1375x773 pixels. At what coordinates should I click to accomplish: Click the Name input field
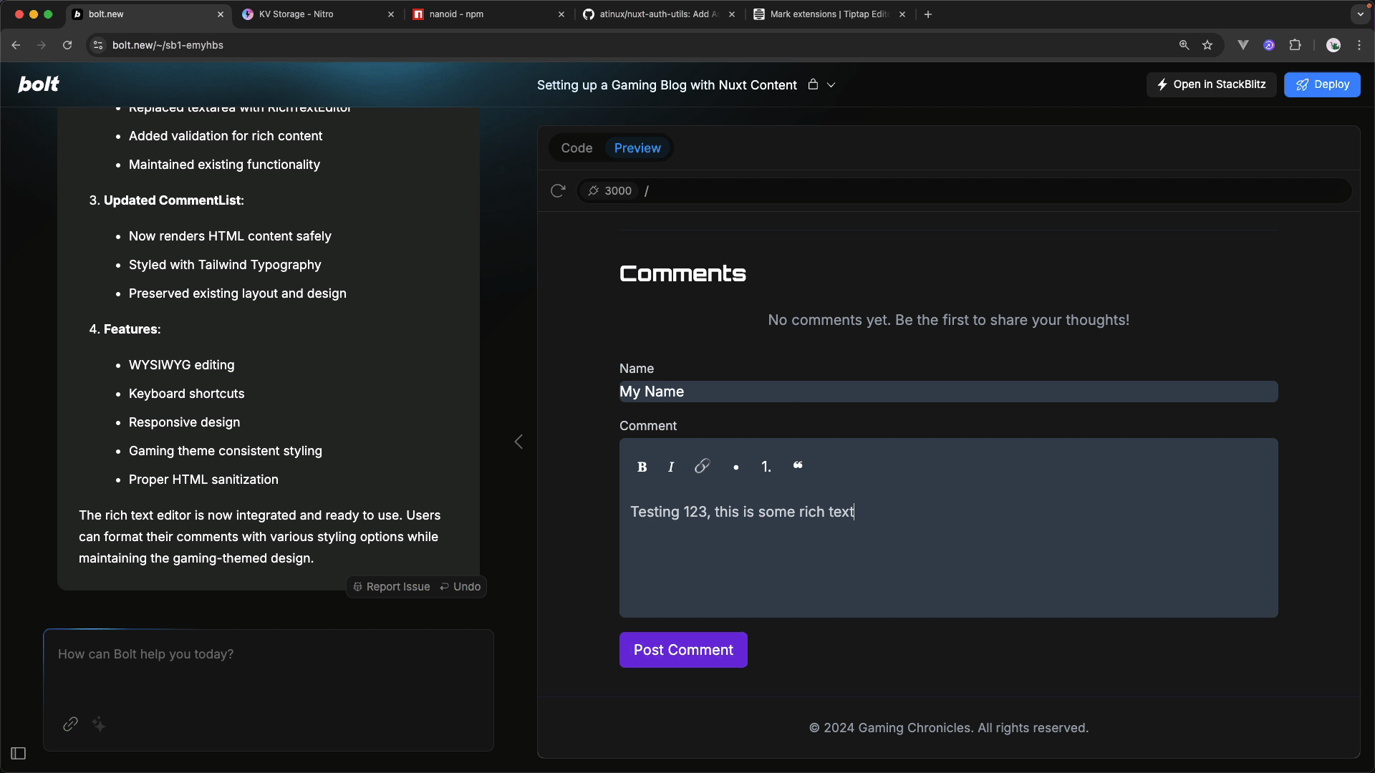tap(947, 392)
